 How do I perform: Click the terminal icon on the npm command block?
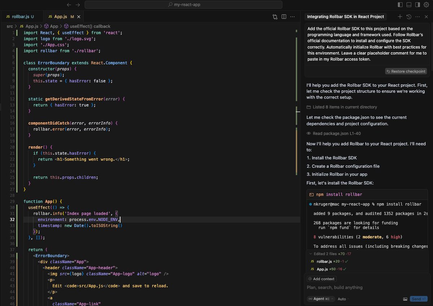tap(311, 194)
